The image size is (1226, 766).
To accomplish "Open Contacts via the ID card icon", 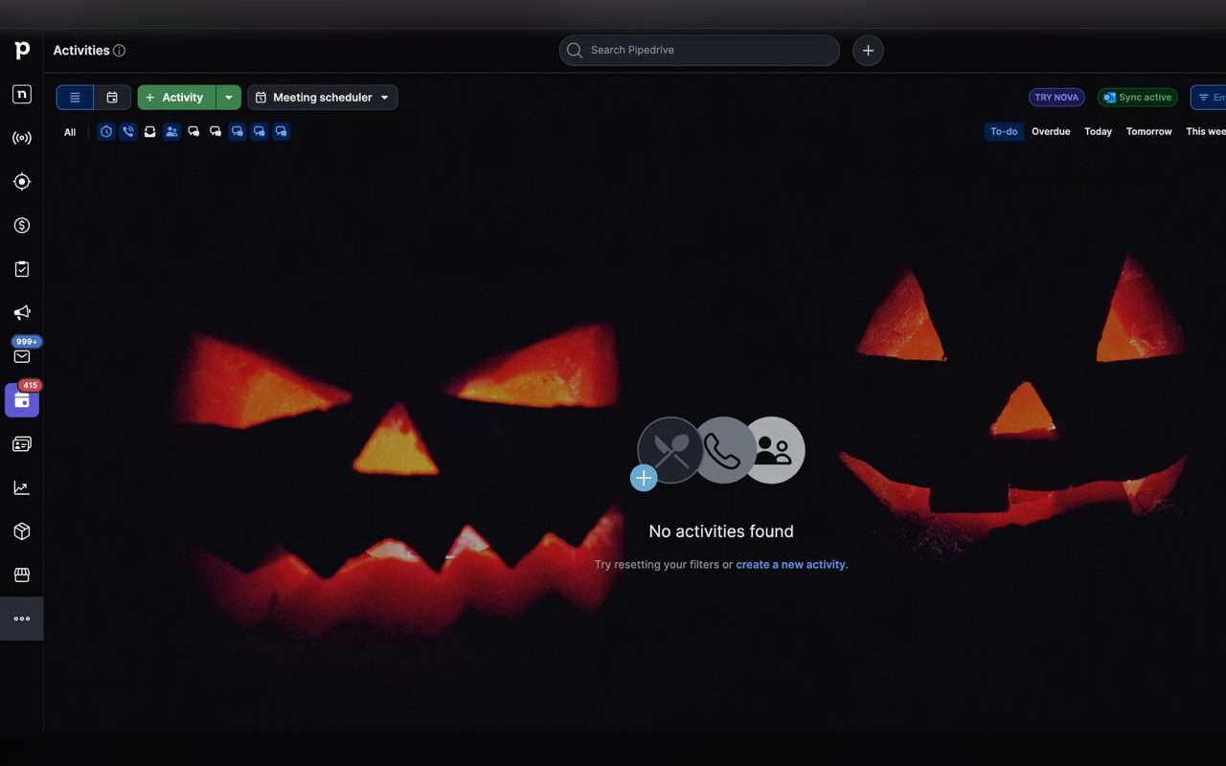I will tap(22, 444).
